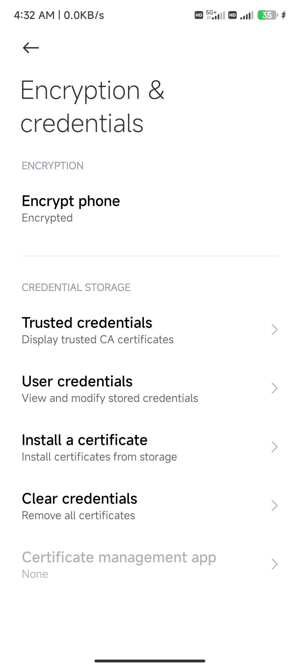
Task: Click the chevron next to Clear credentials
Action: (x=274, y=506)
